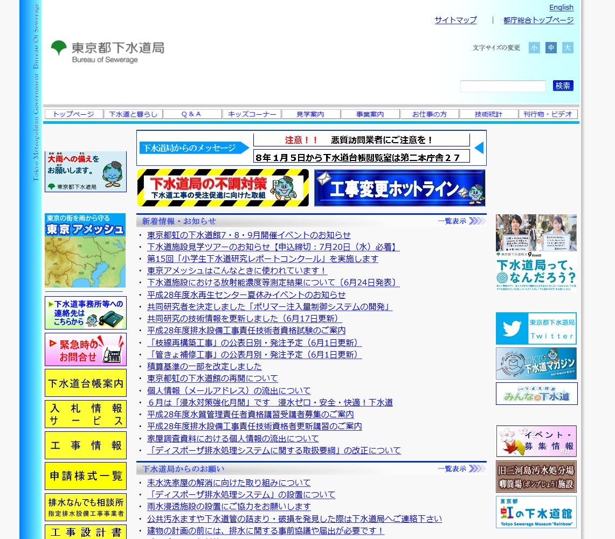Open the 下水道局の不調対策 banner
Screen dimensions: 615x539
pyautogui.click(x=223, y=187)
